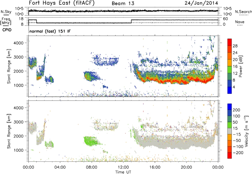Image resolution: width=252 pixels, height=174 pixels.
Task: Click the '4000' tick of the power panel
Action: [19, 43]
